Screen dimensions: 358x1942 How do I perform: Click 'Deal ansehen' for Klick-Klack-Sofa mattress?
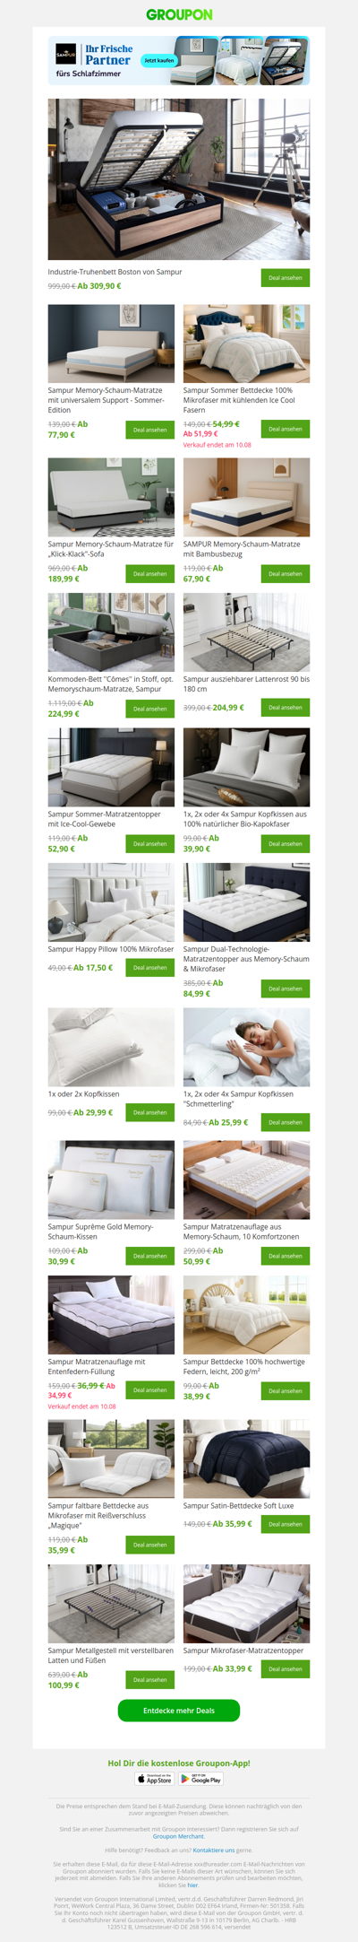point(150,574)
